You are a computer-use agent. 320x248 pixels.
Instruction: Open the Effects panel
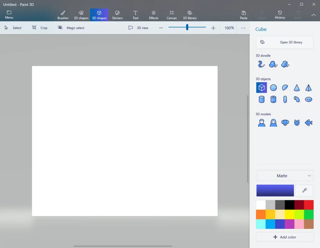(x=153, y=15)
